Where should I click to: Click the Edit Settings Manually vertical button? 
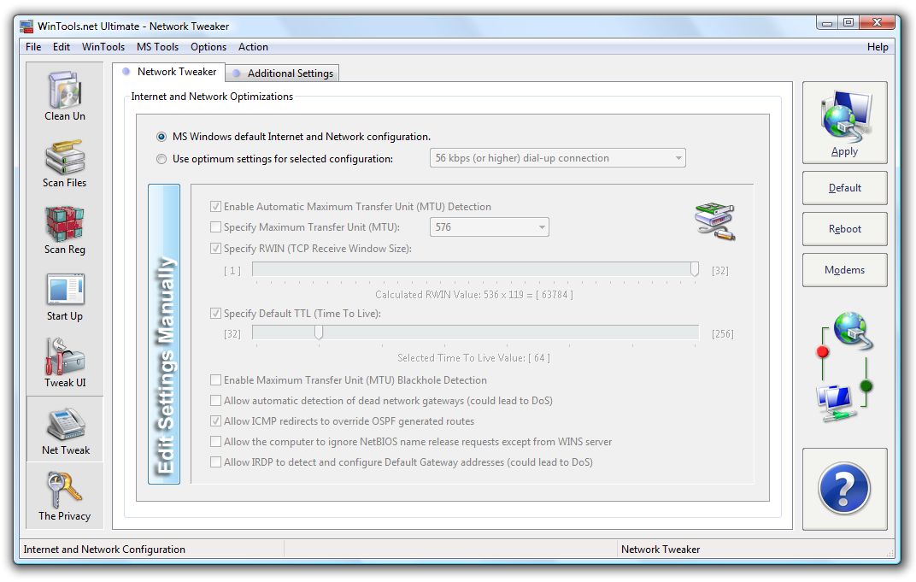[164, 334]
